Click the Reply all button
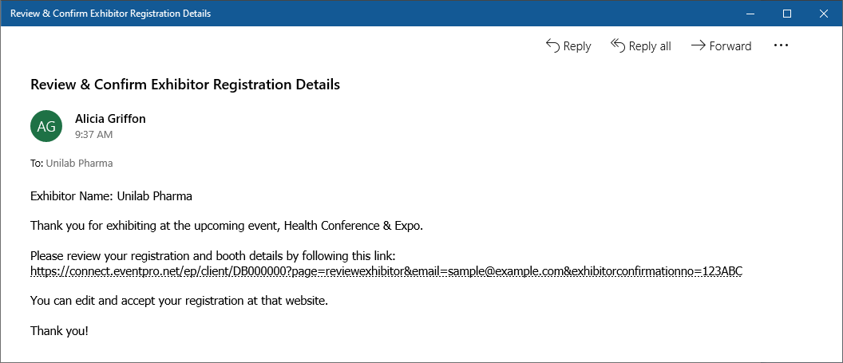Viewport: 843px width, 363px height. (641, 46)
